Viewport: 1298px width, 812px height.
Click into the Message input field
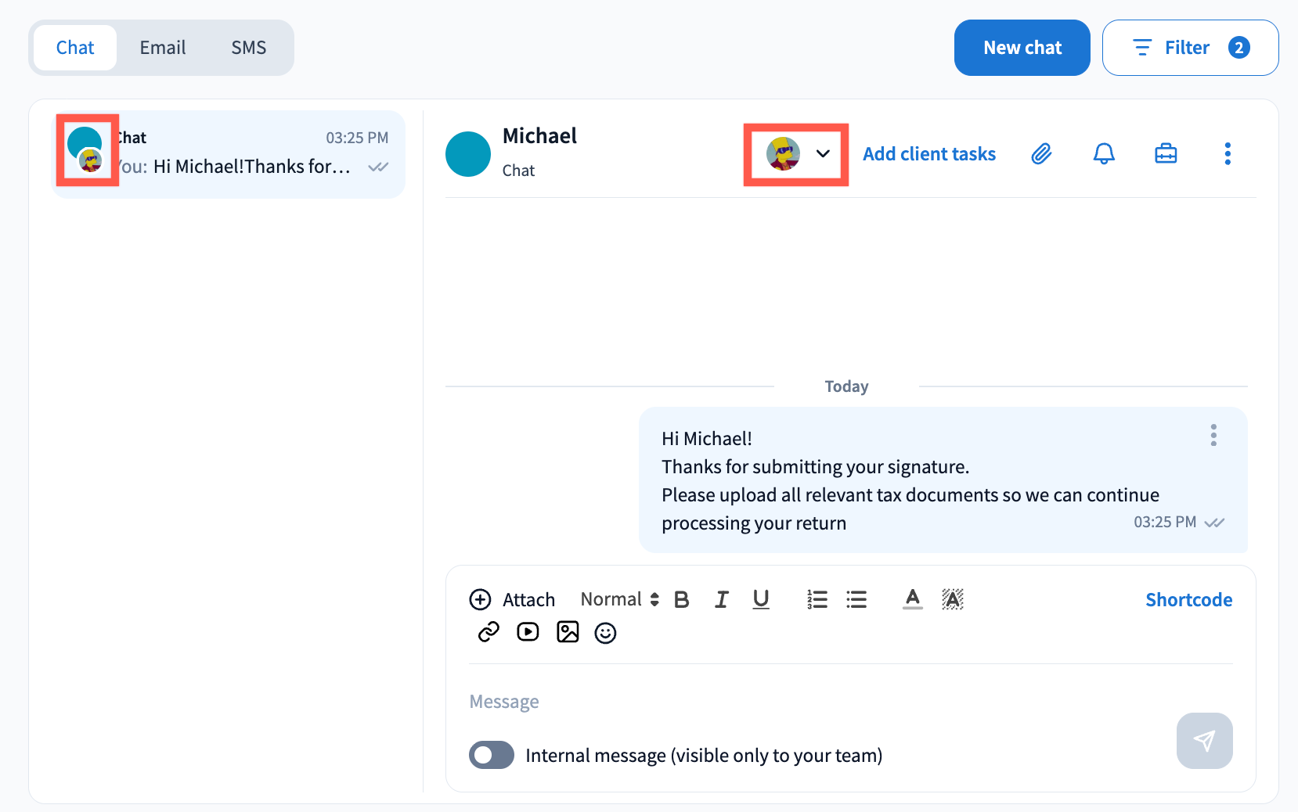pos(814,702)
